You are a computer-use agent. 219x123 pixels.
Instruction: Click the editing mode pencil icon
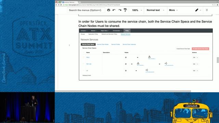(x=197, y=10)
